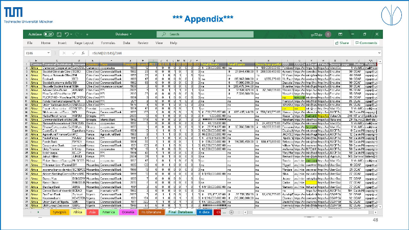
Task: Open the Page Layout tab
Action: tap(84, 43)
